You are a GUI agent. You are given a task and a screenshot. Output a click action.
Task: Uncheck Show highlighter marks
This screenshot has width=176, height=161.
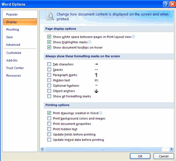point(49,42)
